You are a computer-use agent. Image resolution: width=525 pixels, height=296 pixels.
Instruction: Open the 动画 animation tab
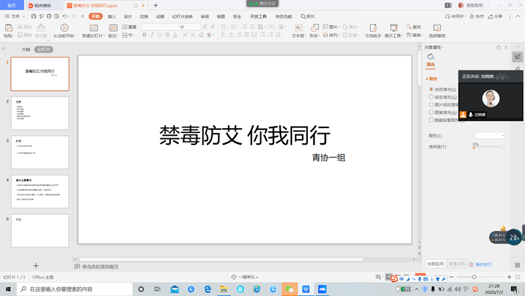pyautogui.click(x=160, y=16)
